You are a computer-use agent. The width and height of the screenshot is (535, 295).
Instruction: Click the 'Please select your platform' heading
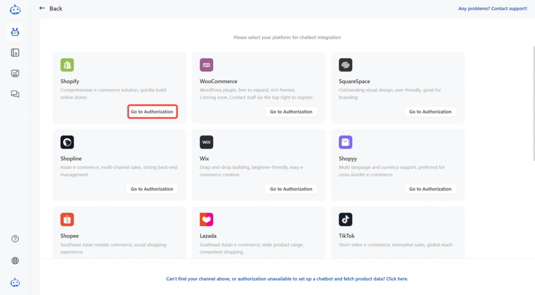point(287,38)
